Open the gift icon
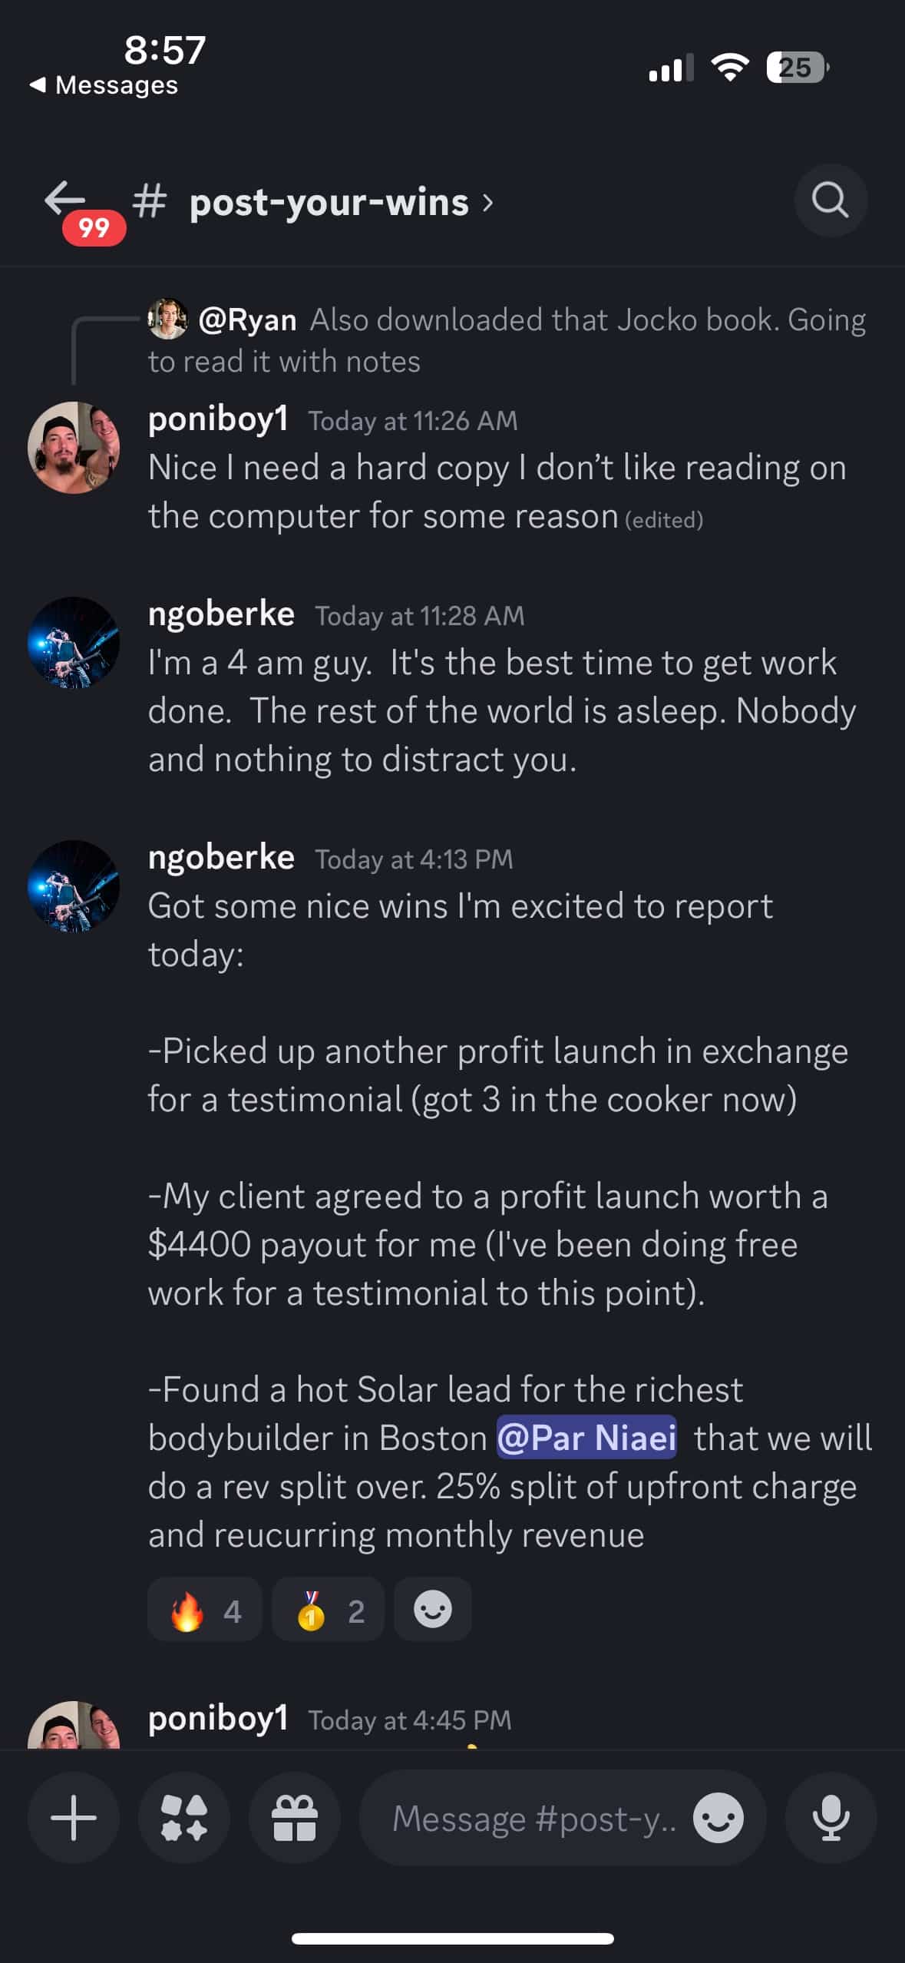This screenshot has height=1963, width=905. 295,1818
